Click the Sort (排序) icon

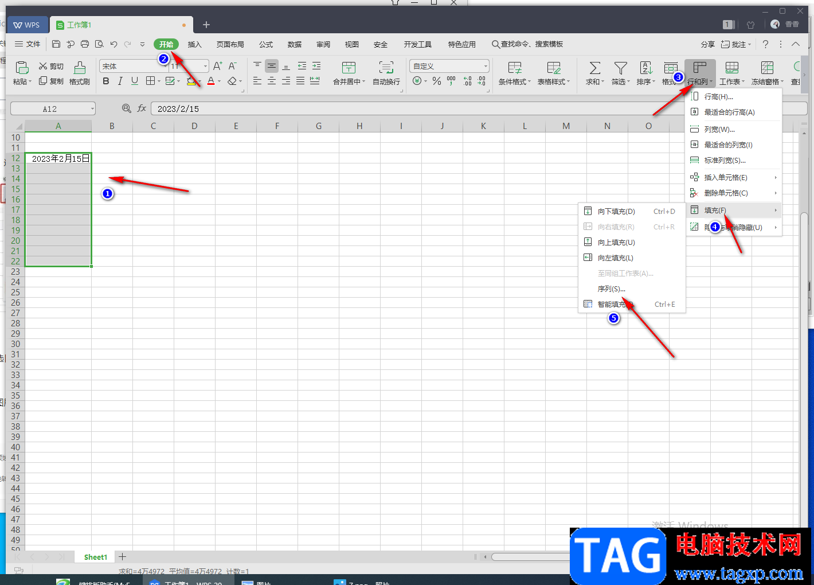[646, 68]
